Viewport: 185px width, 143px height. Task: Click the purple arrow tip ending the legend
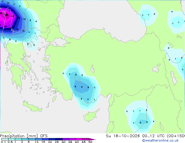click(x=92, y=139)
